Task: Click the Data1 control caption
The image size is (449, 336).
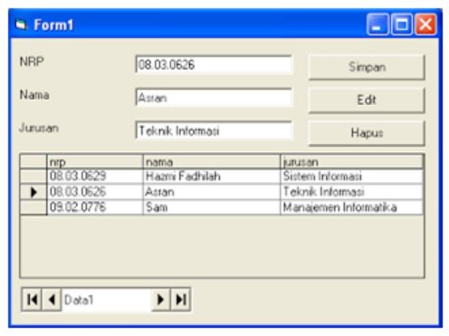Action: click(79, 300)
